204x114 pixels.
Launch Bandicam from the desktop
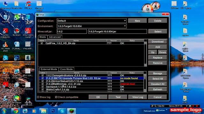pyautogui.click(x=17, y=32)
